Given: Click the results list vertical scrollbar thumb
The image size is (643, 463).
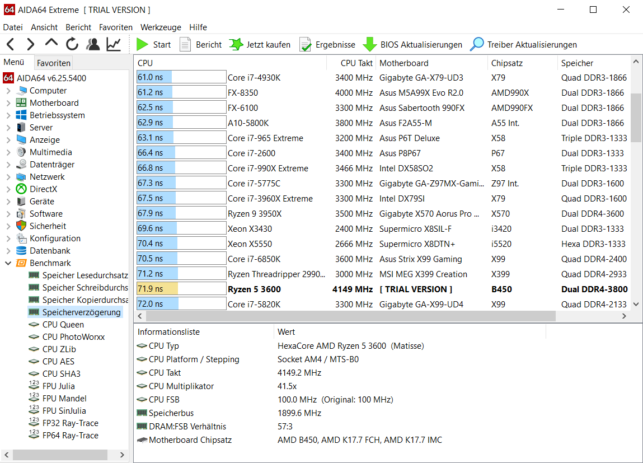Looking at the screenshot, I should 636,118.
